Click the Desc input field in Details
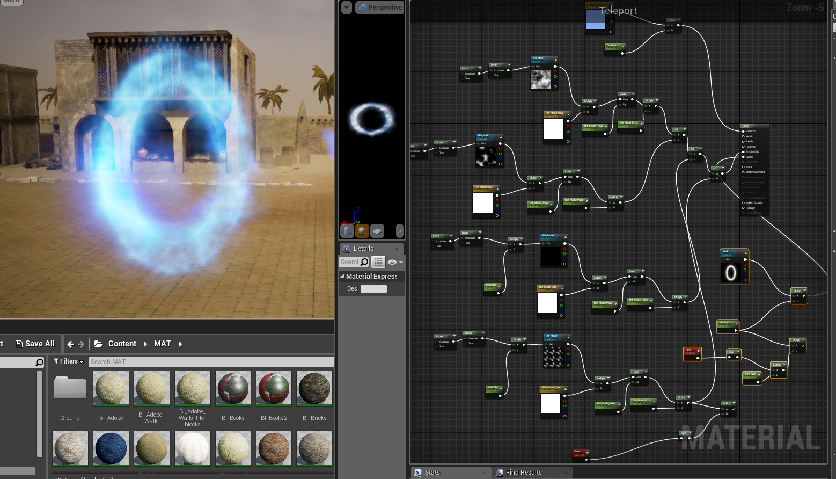836x479 pixels. (373, 289)
